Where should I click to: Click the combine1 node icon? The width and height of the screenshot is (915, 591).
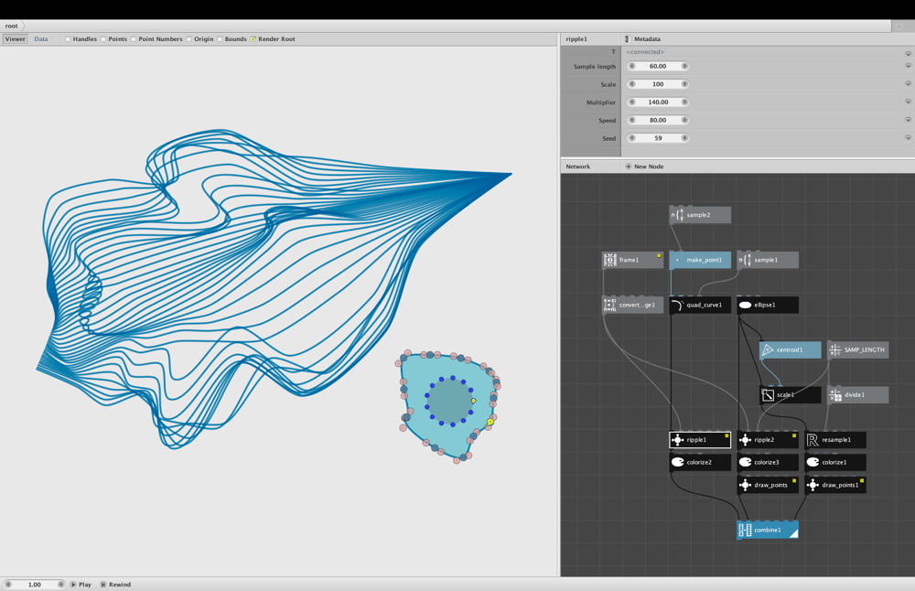tap(745, 530)
